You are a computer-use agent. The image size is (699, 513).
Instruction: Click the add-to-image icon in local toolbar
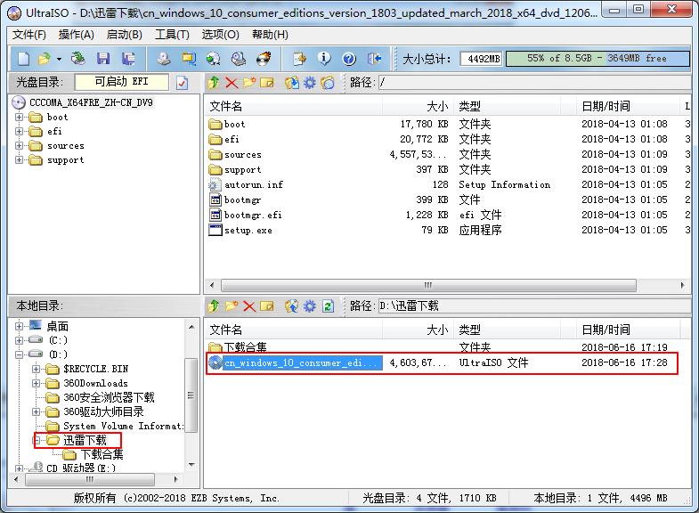(292, 306)
